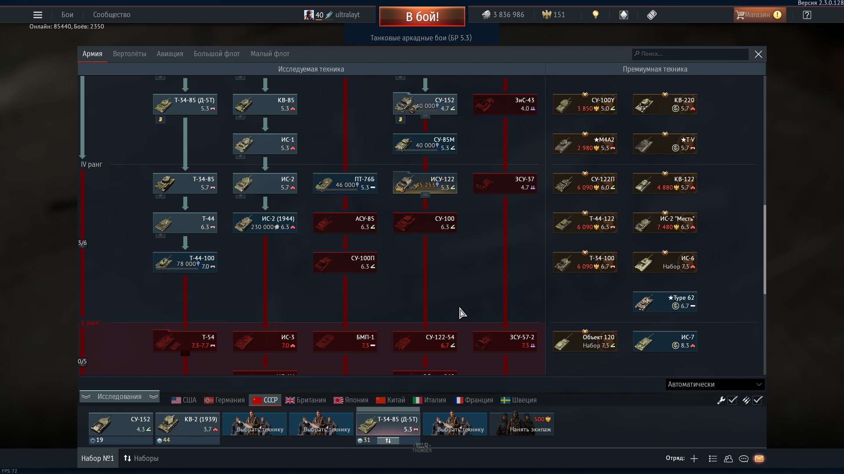Expand the Исследования panel left chevron
The width and height of the screenshot is (844, 474).
pyautogui.click(x=86, y=397)
